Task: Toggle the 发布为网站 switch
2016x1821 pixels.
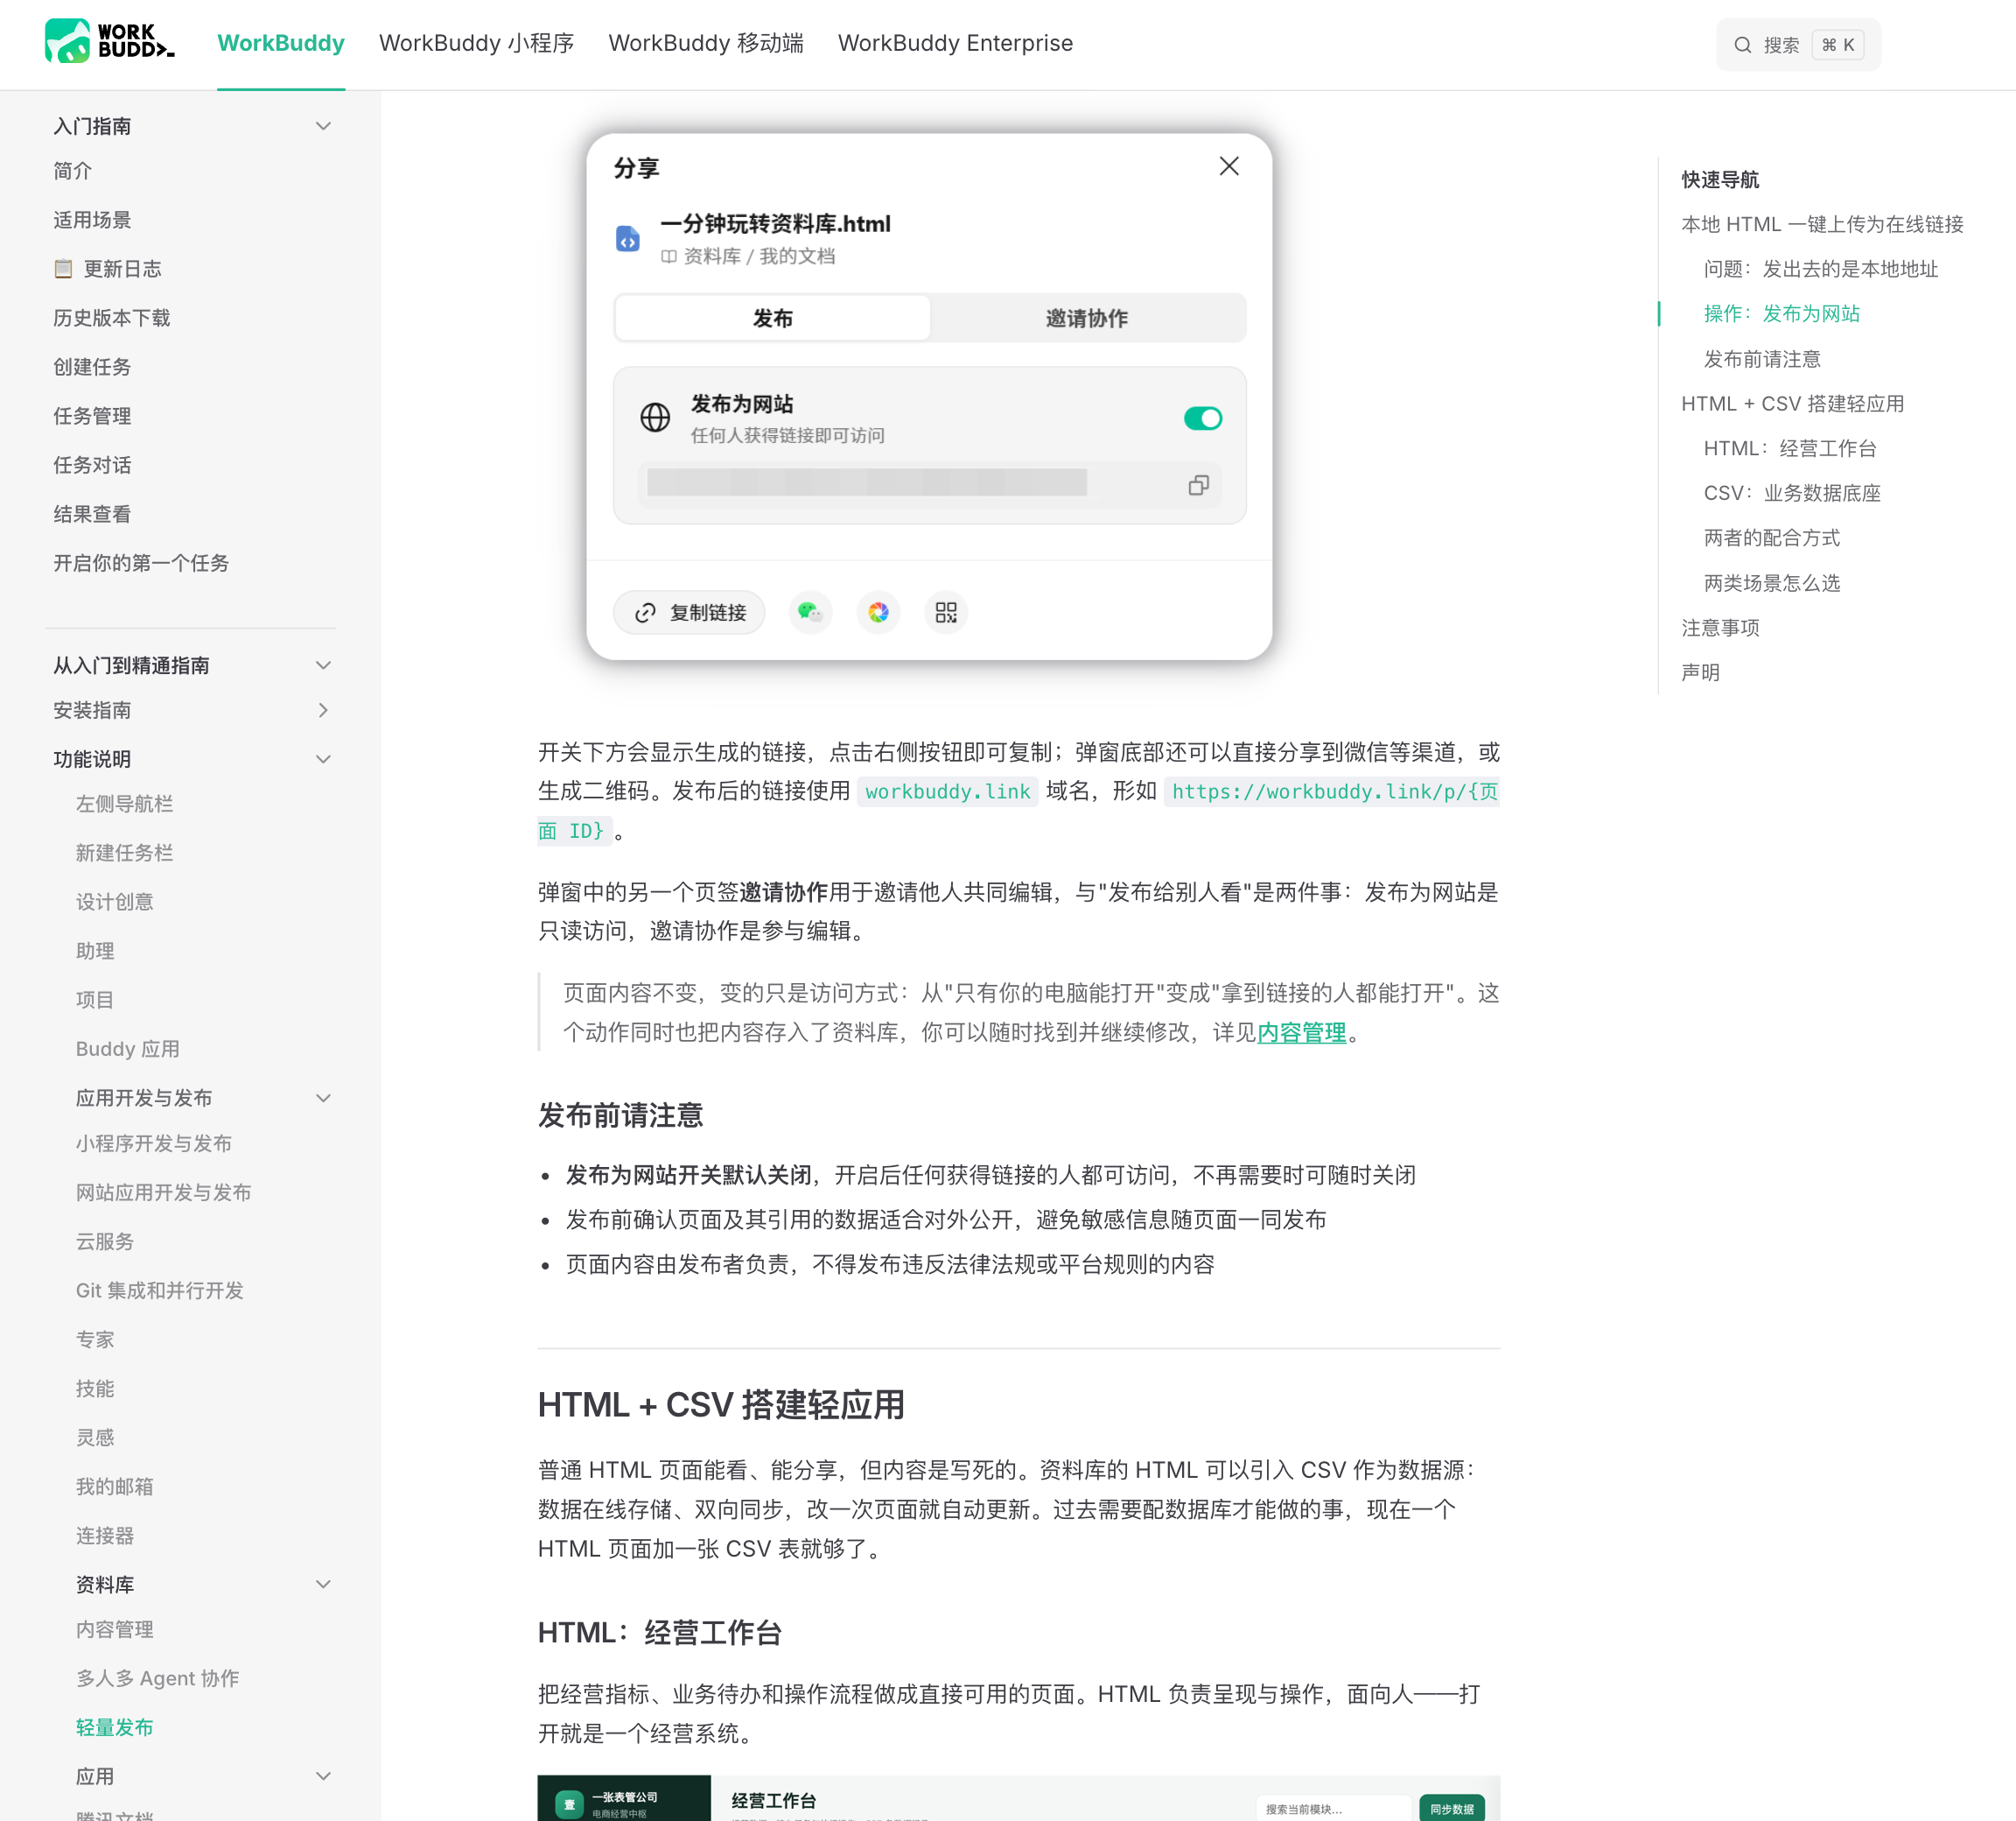Action: [1202, 418]
